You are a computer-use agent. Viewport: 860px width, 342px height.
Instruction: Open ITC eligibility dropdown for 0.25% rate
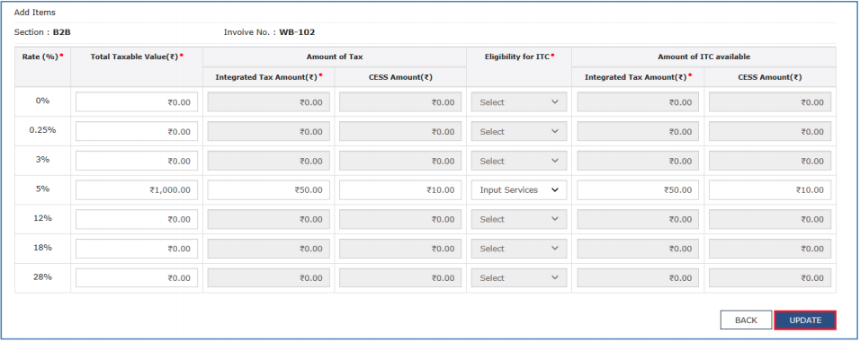(x=519, y=132)
